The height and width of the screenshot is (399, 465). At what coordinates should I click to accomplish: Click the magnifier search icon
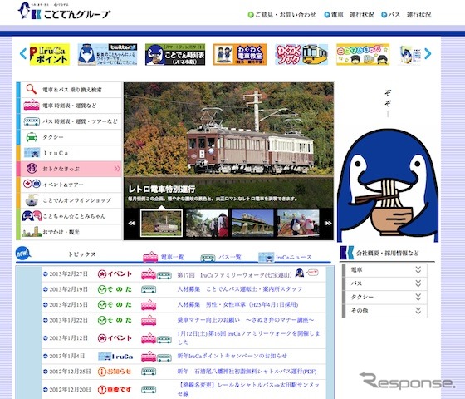32,89
